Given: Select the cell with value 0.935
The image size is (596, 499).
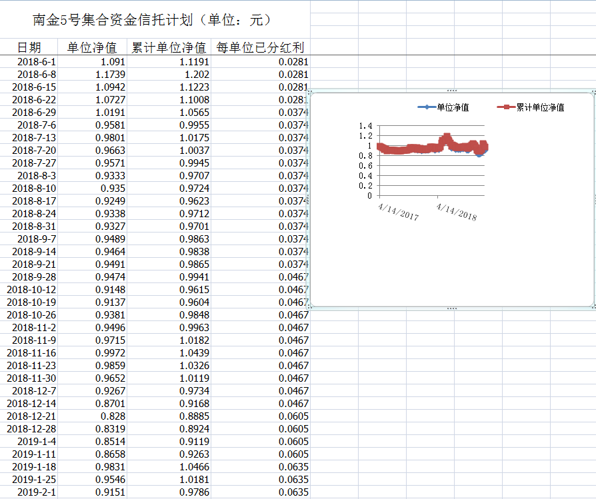Looking at the screenshot, I should click(92, 189).
